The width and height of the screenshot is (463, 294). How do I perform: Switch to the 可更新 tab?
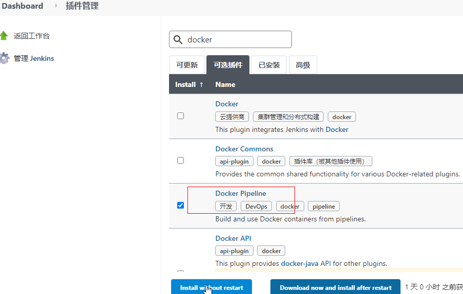click(x=187, y=65)
